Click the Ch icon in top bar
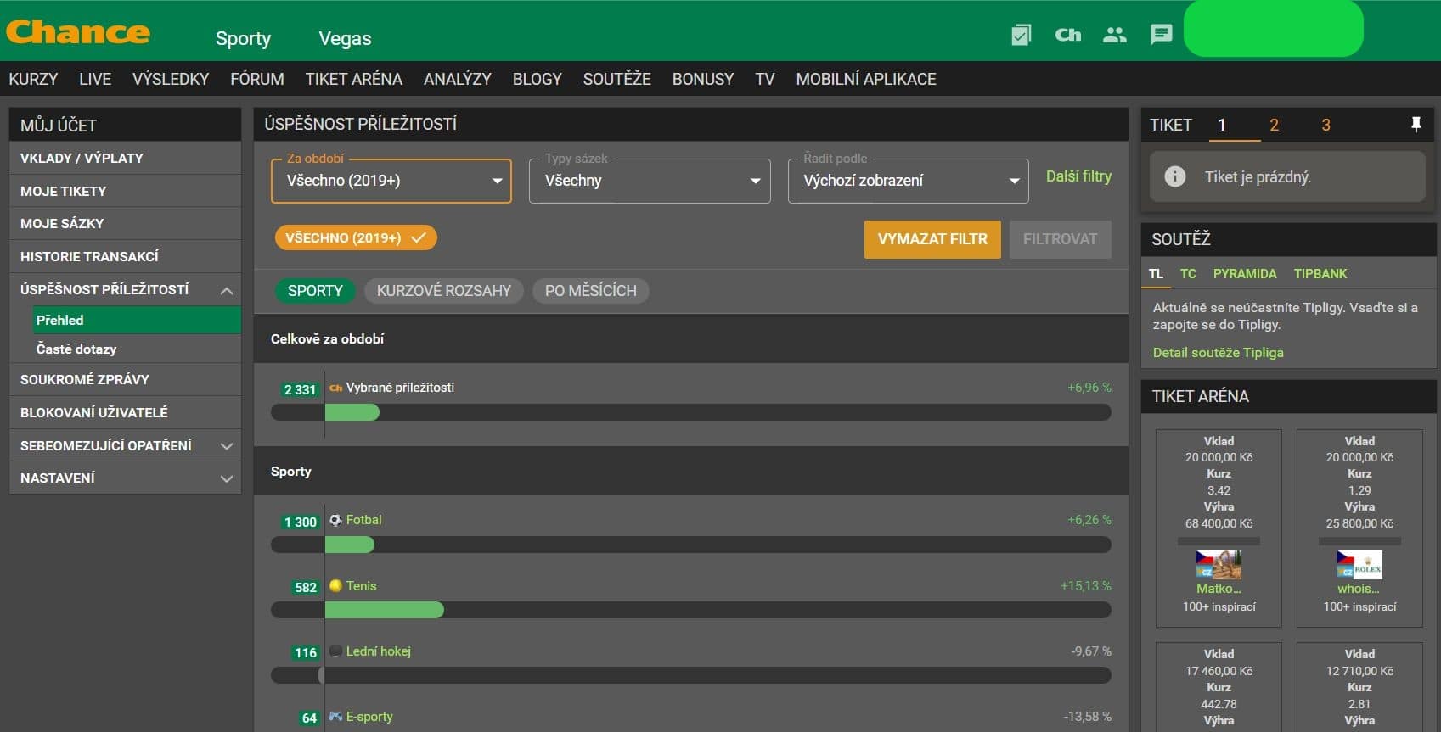 [x=1067, y=35]
